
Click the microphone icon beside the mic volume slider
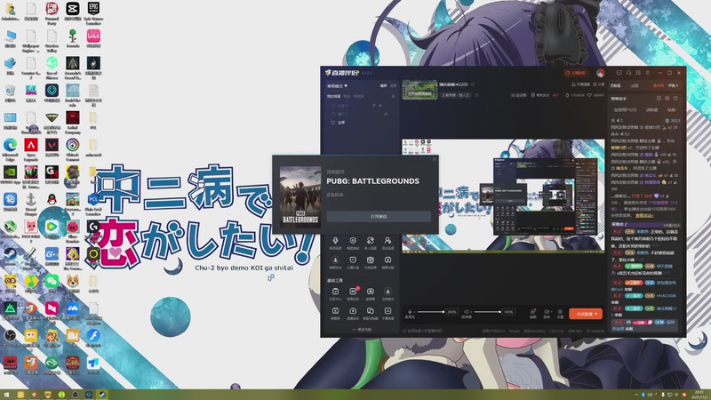point(410,312)
